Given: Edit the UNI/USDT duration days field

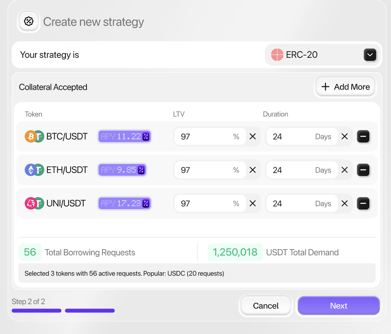Looking at the screenshot, I should (293, 203).
